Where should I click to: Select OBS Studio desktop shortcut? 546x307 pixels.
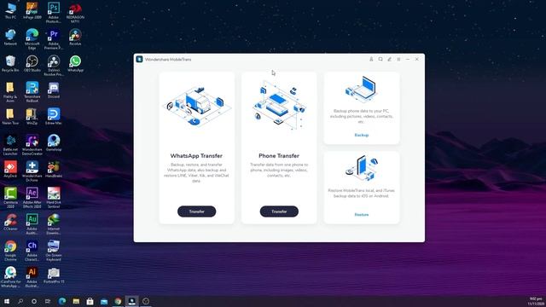pyautogui.click(x=32, y=64)
